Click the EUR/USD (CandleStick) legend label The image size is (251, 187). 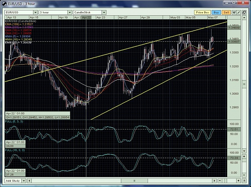coord(20,21)
